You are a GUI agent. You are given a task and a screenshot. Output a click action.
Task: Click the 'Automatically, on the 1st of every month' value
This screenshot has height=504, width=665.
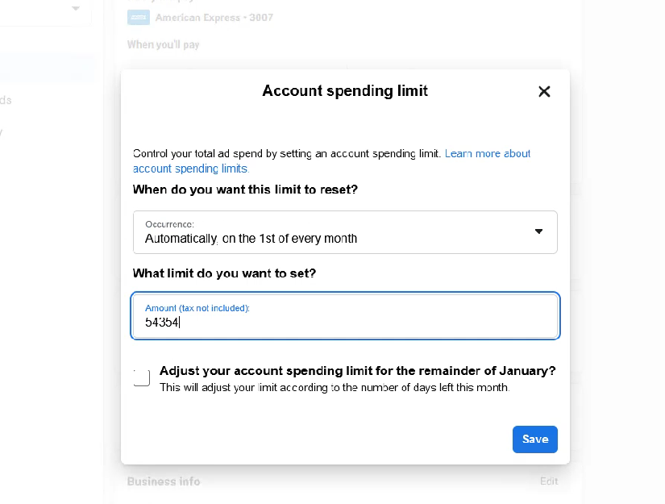tap(251, 239)
